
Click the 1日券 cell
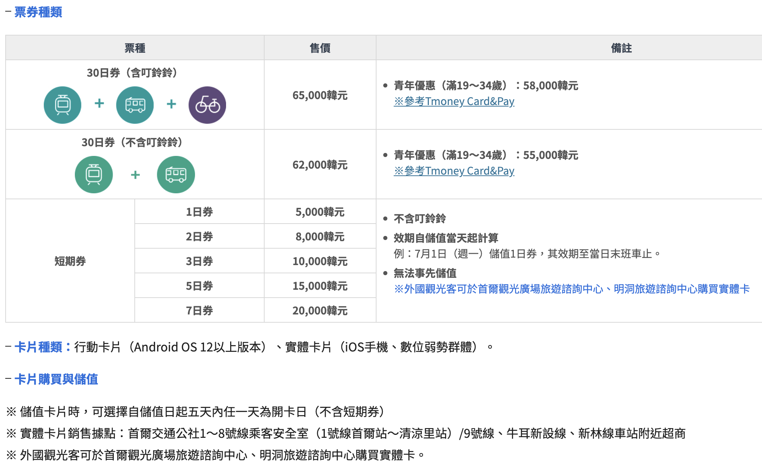tap(199, 212)
